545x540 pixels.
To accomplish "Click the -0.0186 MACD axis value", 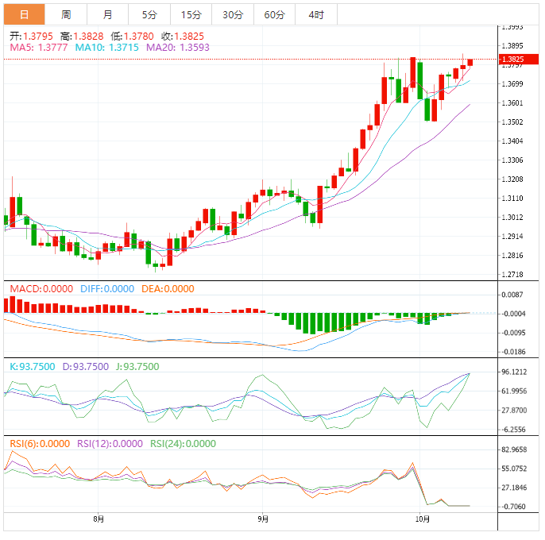I will click(x=513, y=352).
